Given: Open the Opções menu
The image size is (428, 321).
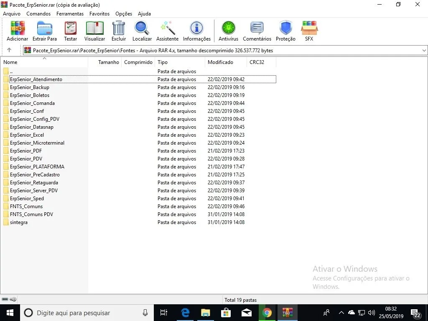Looking at the screenshot, I should [124, 14].
